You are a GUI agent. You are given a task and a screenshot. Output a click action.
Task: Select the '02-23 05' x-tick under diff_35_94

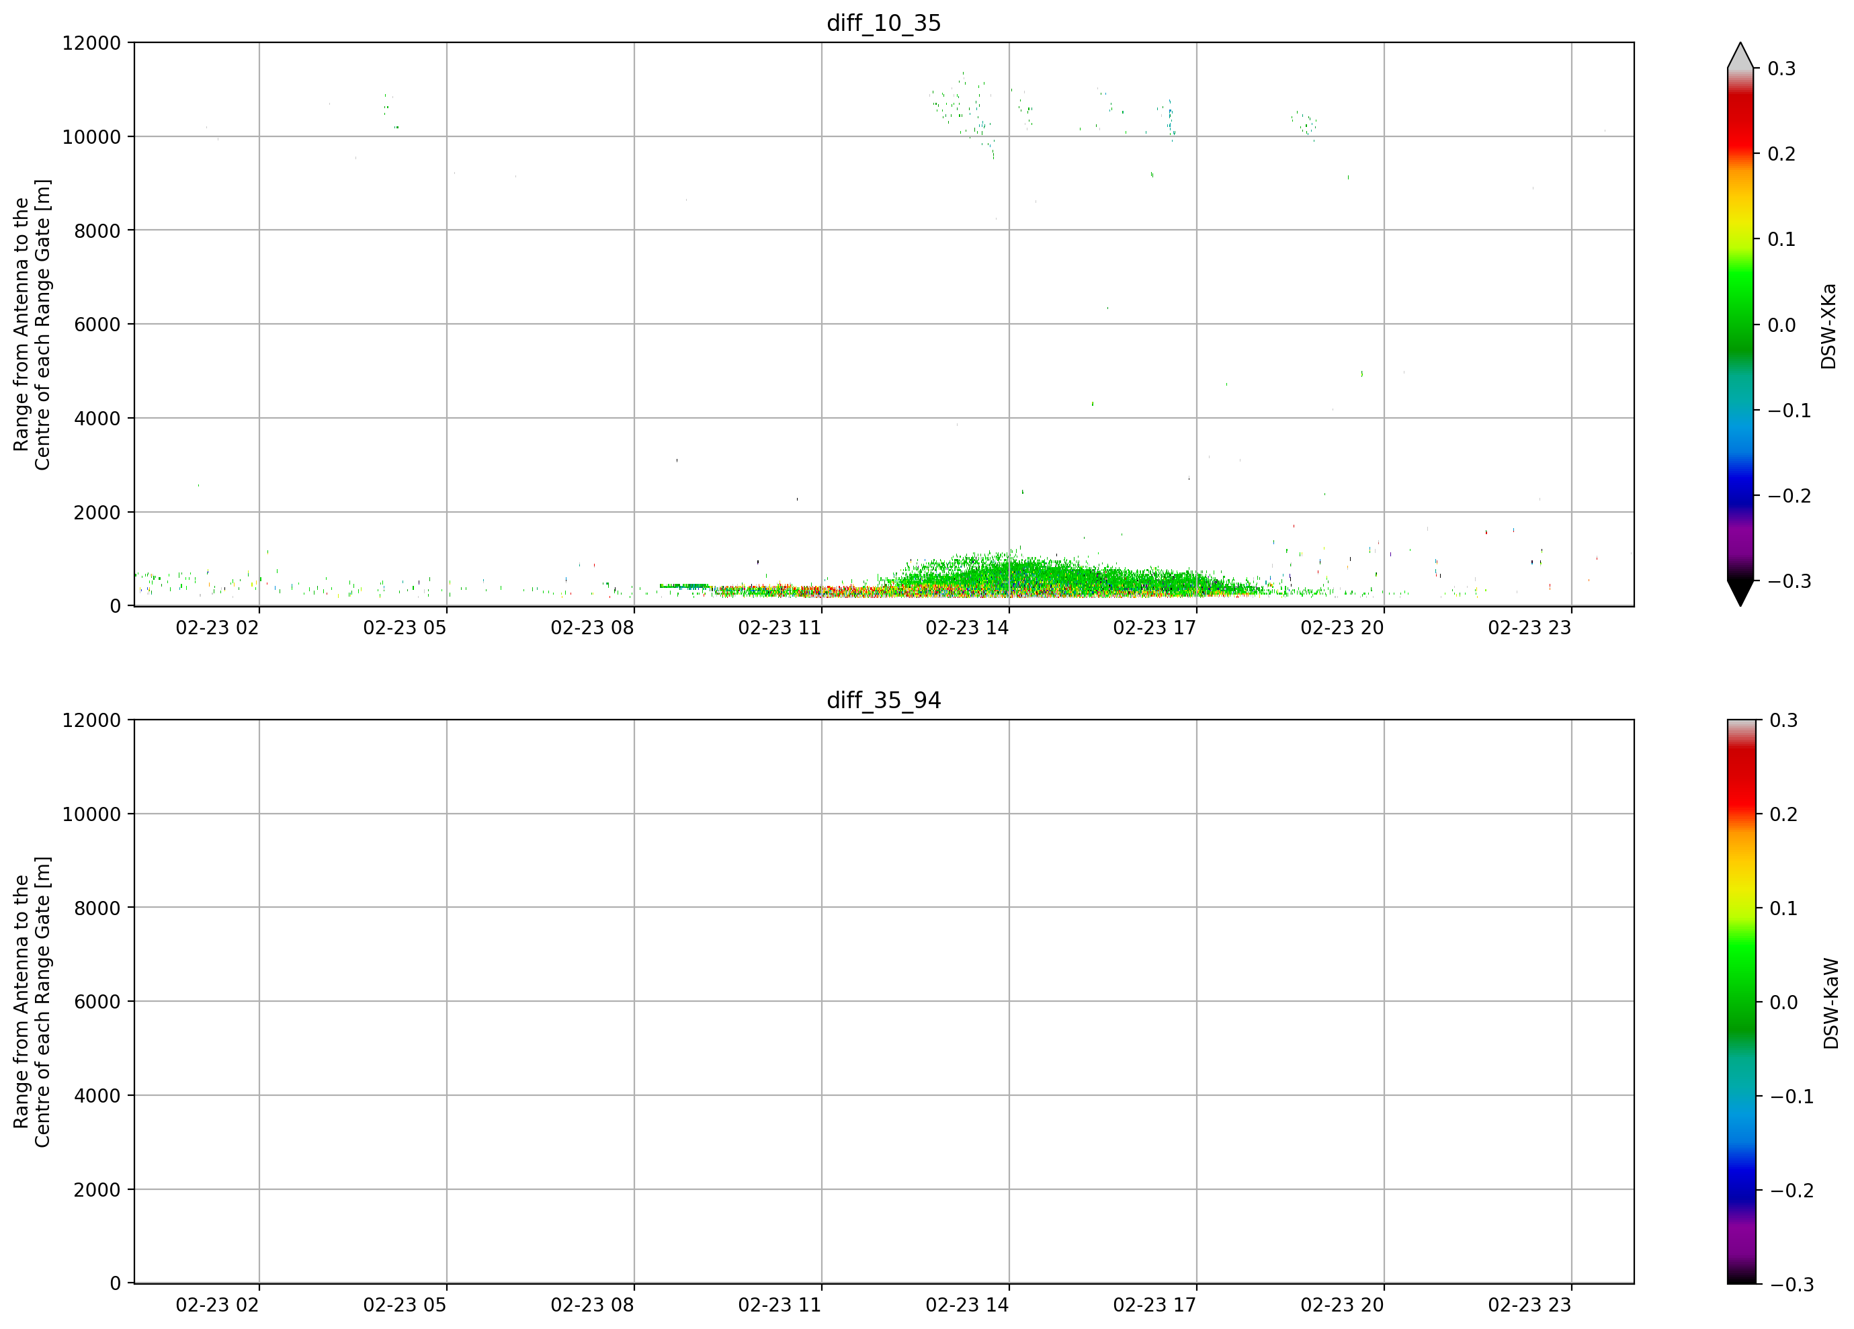(405, 1305)
